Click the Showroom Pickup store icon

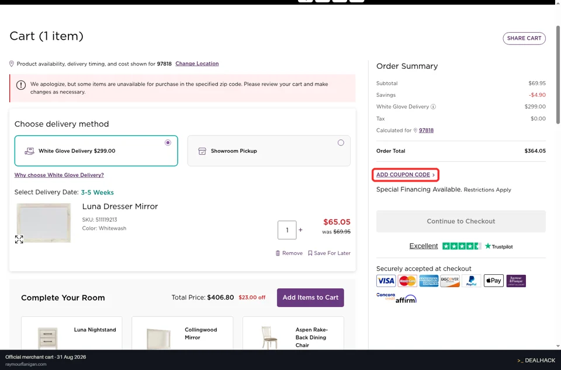202,151
